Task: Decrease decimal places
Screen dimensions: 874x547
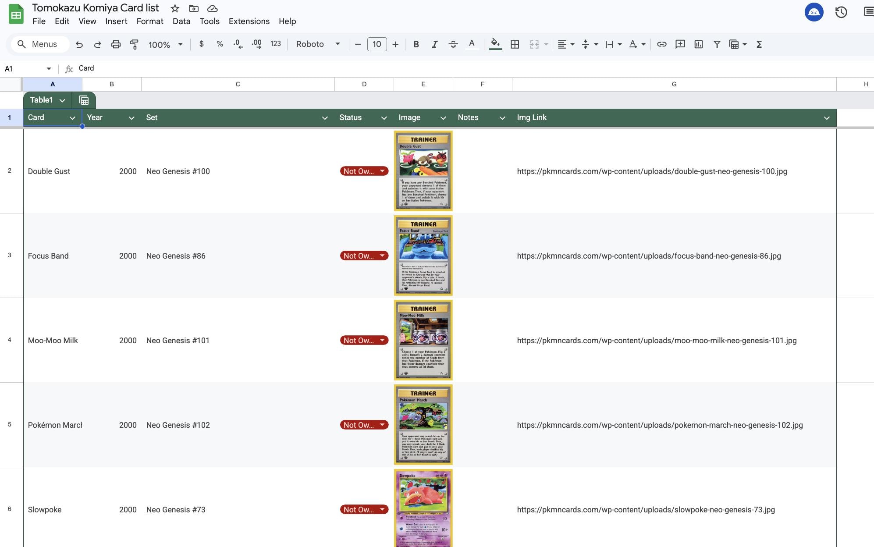Action: (x=238, y=44)
